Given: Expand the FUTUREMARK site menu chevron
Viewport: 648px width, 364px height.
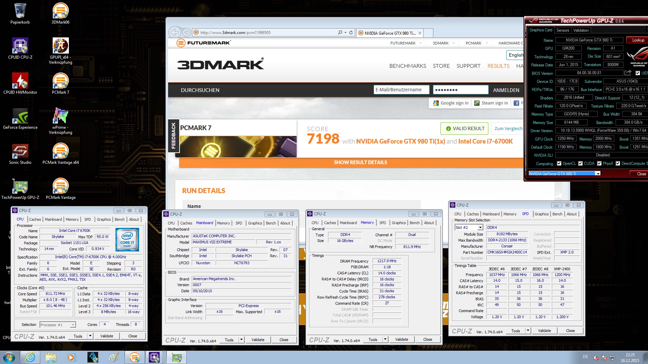Looking at the screenshot, I should click(420, 43).
